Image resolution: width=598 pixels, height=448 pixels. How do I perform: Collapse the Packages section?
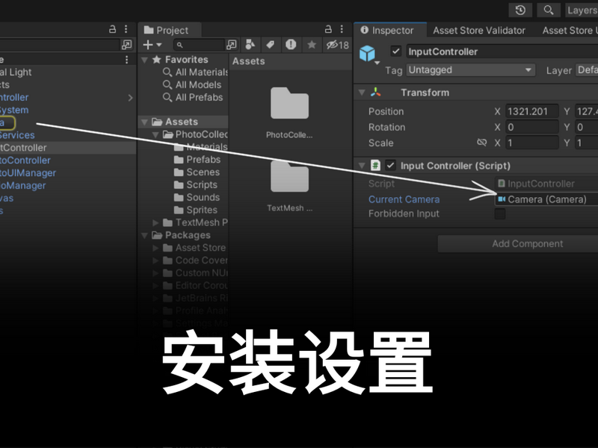(144, 235)
